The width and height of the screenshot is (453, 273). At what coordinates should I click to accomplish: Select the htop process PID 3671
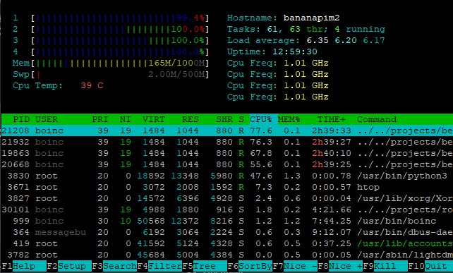point(226,187)
